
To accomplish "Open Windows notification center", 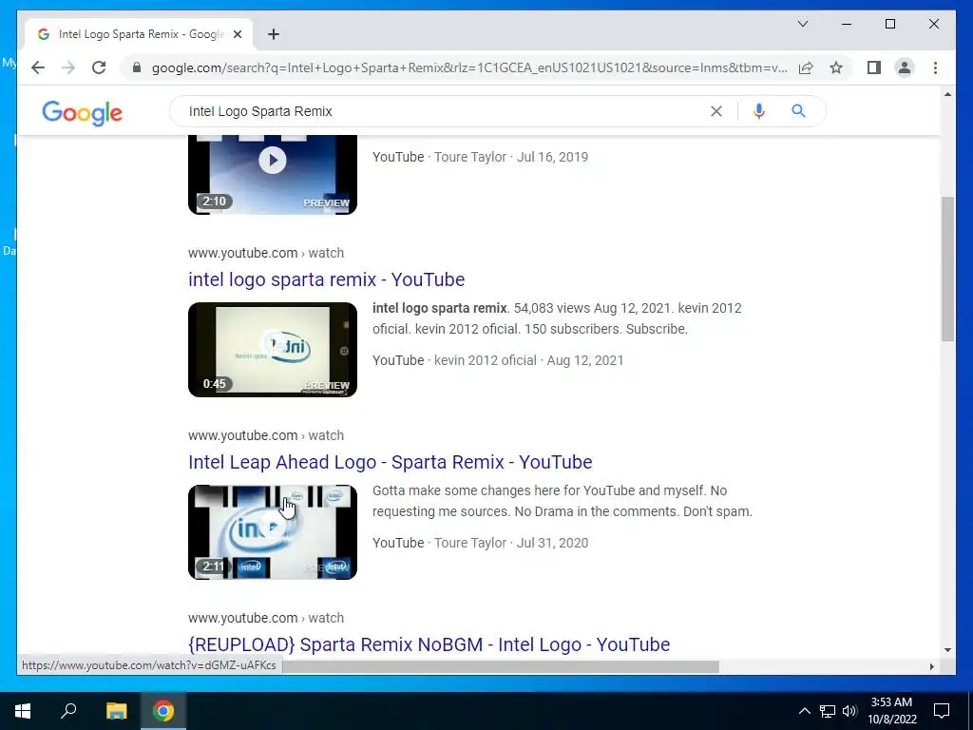I will 942,711.
